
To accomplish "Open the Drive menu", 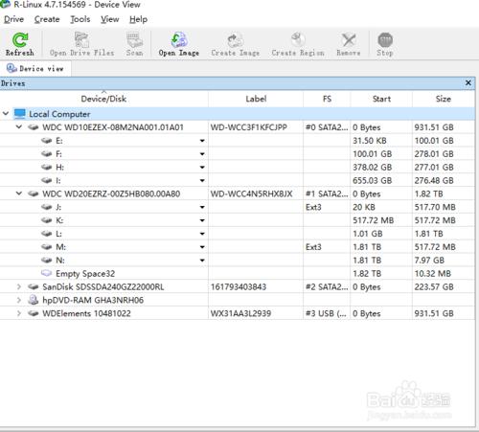I will click(x=13, y=19).
